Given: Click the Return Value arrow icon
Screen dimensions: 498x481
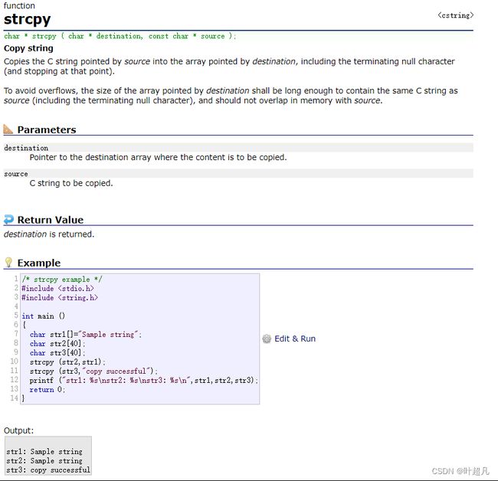Looking at the screenshot, I should click(x=8, y=219).
